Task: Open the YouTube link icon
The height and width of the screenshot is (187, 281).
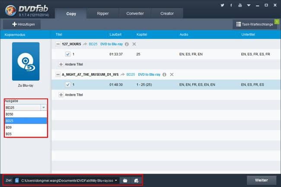Action: coord(240,5)
